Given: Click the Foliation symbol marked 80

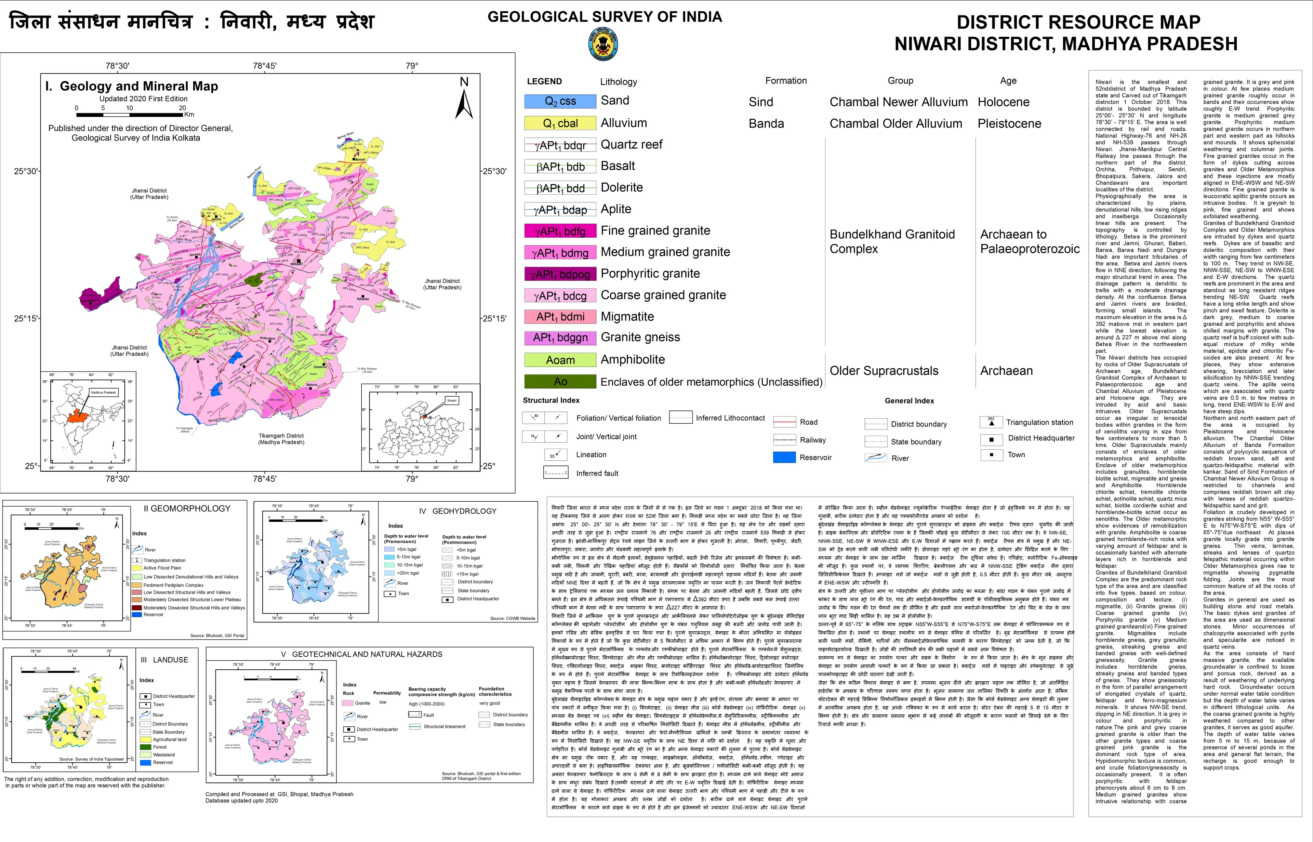Looking at the screenshot, I should 533,418.
